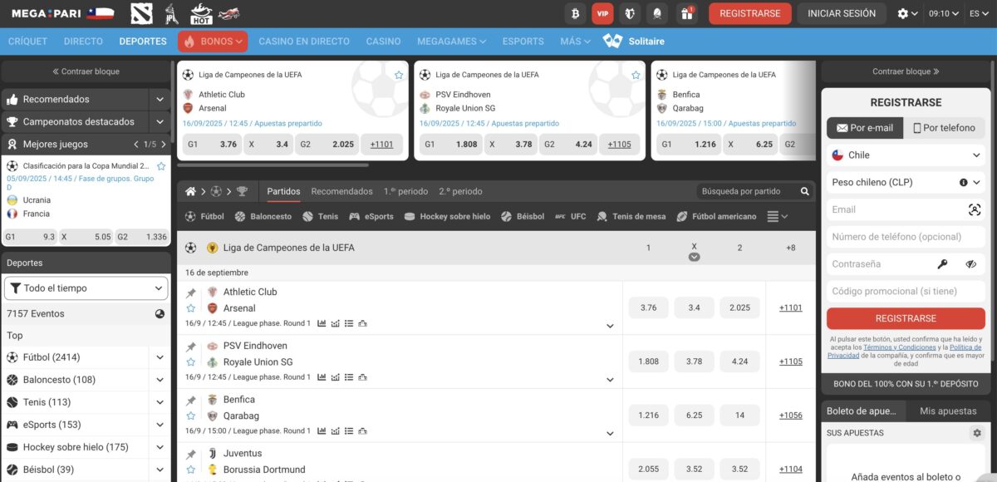
Task: Click the INICIAR SESIÓN button
Action: [x=842, y=13]
